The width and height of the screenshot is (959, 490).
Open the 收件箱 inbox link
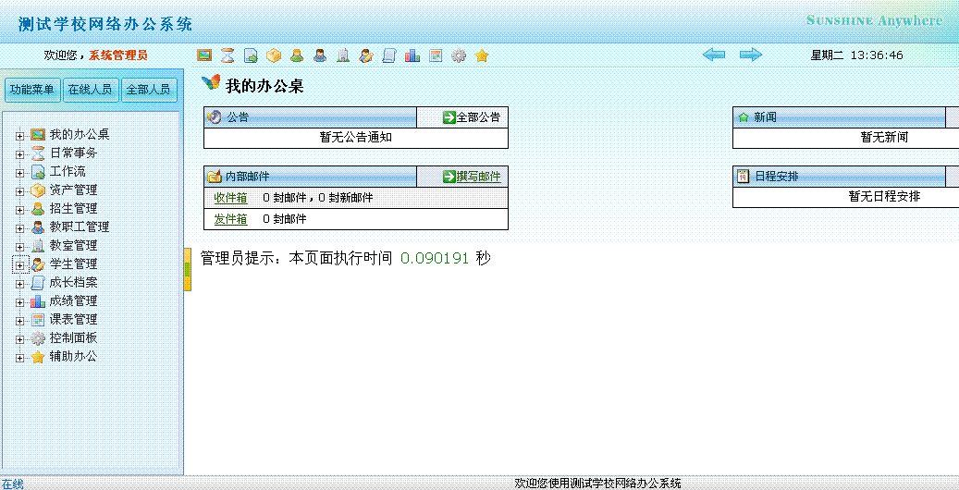pos(230,198)
